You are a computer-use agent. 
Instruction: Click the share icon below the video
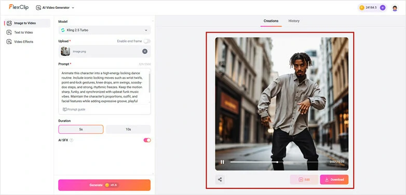[220, 179]
